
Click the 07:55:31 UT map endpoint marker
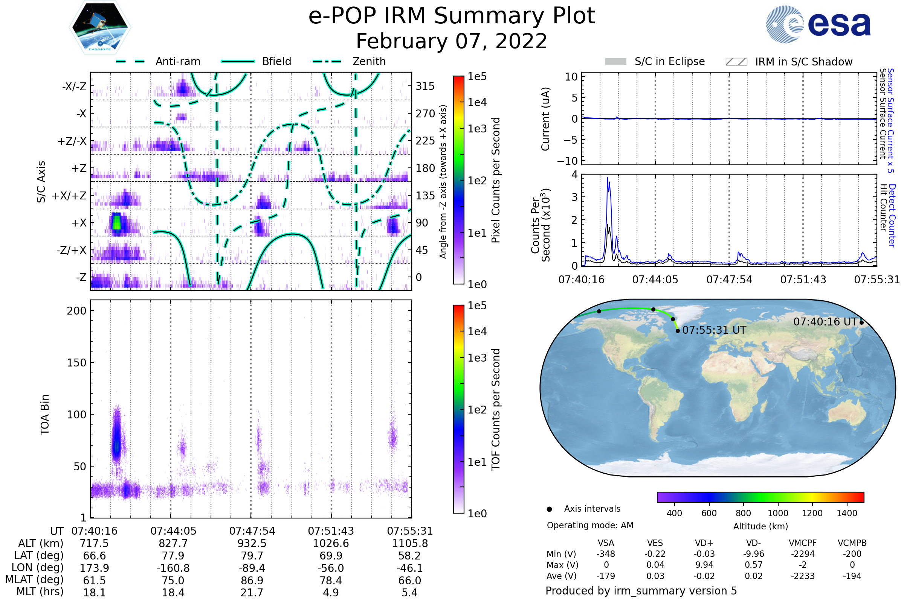click(678, 331)
